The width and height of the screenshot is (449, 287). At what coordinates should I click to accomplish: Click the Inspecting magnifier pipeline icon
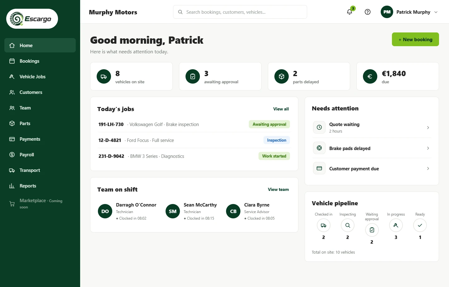pos(348,225)
